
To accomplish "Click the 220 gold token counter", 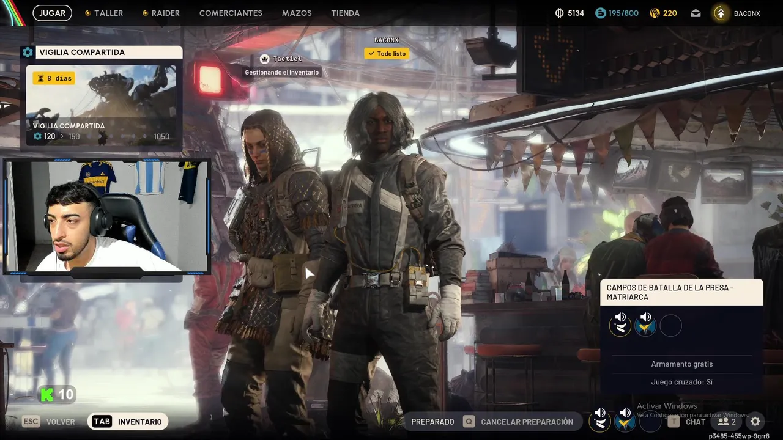I will point(663,13).
